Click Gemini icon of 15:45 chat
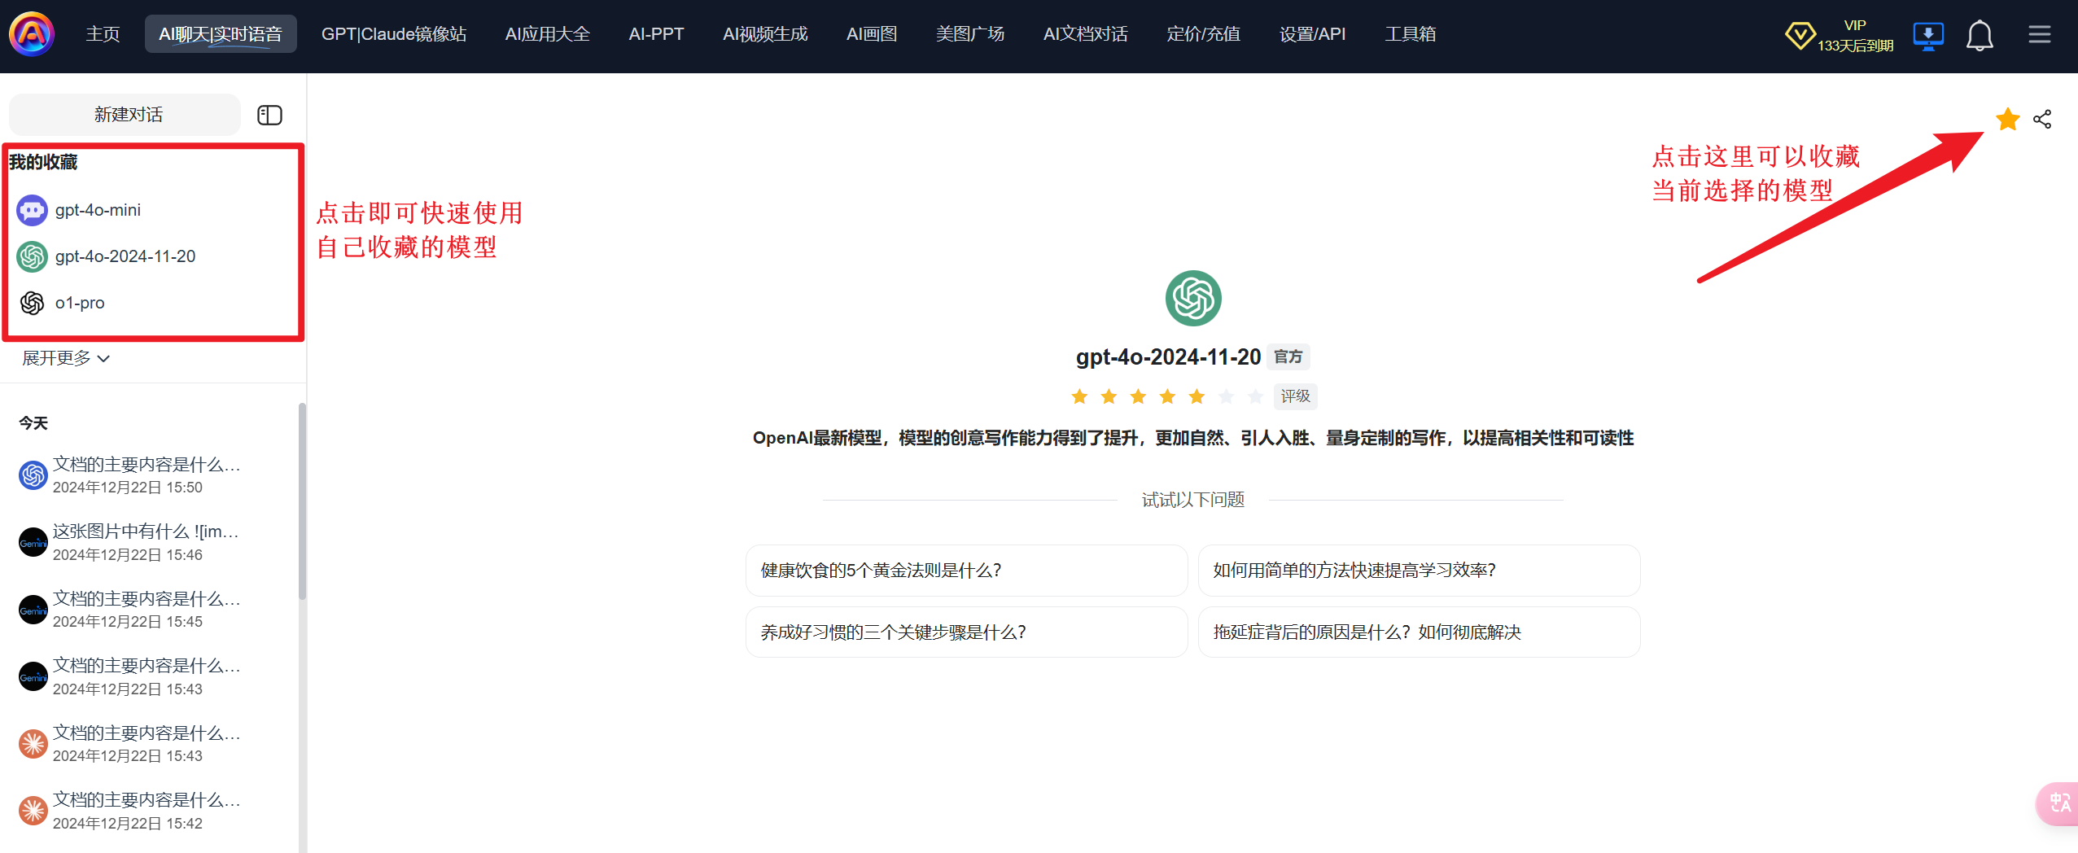This screenshot has height=853, width=2078. pyautogui.click(x=33, y=610)
